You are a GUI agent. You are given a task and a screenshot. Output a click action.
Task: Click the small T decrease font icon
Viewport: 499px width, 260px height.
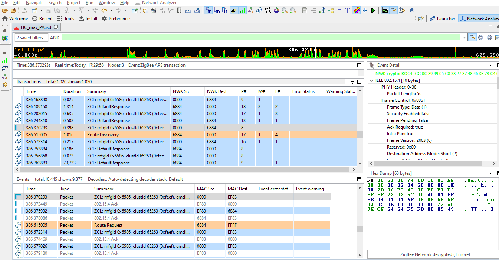pos(339,10)
